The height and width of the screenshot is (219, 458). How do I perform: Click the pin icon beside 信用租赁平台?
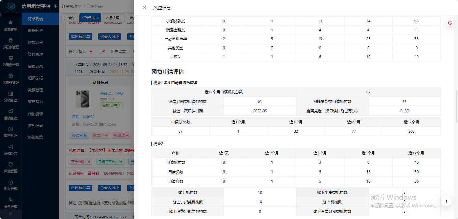click(x=55, y=6)
